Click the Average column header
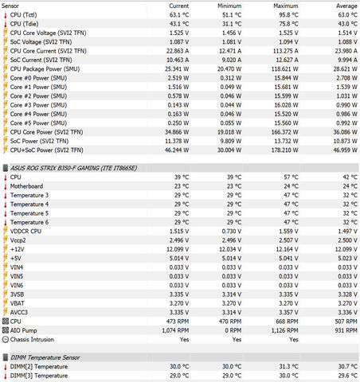Screen dimensions: 360x382 (346, 6)
